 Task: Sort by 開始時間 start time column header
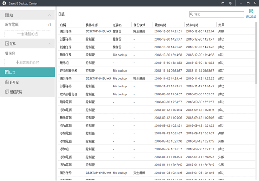160,25
